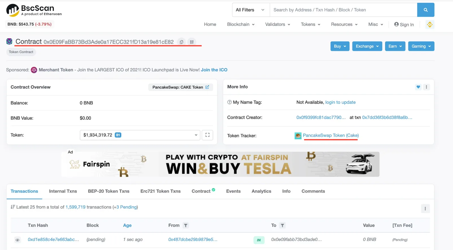Viewport: 453px width, 250px height.
Task: Click the user icon beside Sign In
Action: 396,24
